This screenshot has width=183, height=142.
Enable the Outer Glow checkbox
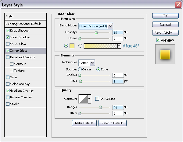pyautogui.click(x=8, y=44)
